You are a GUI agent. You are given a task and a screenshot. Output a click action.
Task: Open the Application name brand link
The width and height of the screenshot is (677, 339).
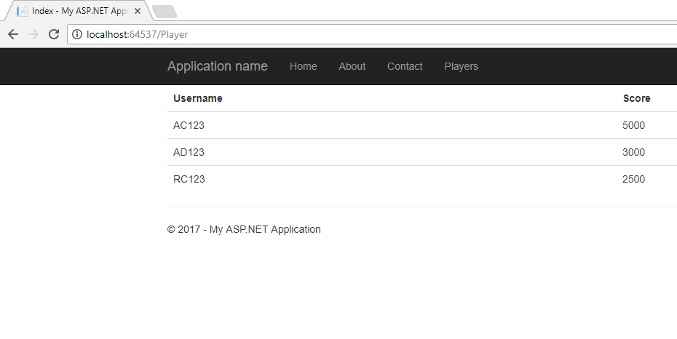tap(217, 66)
